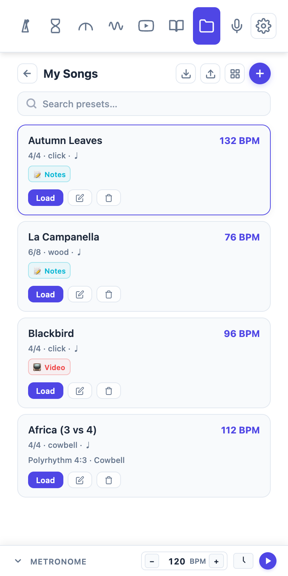This screenshot has height=576, width=288.
Task: Edit the La Campanella preset
Action: [80, 294]
